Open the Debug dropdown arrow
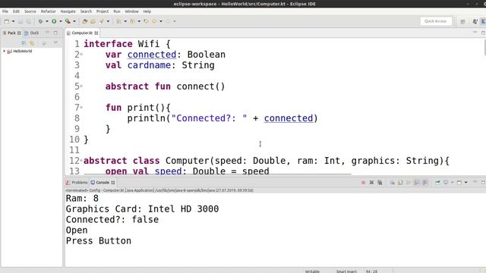486x273 pixels. pos(47,21)
